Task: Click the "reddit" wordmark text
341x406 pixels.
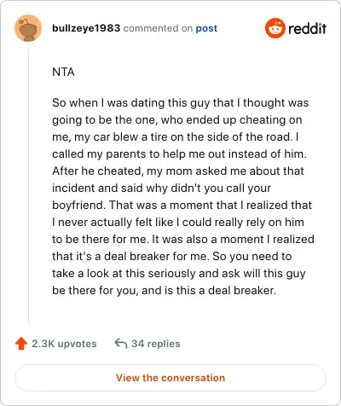Action: 307,28
